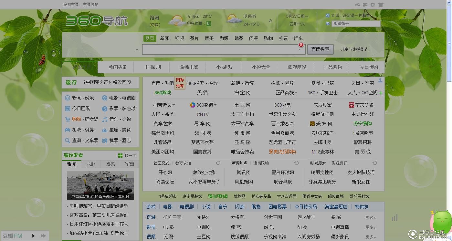Viewport: 452px width, 241px height.
Task: Open search suggestions dropdown with red badge
Action: coord(300,49)
